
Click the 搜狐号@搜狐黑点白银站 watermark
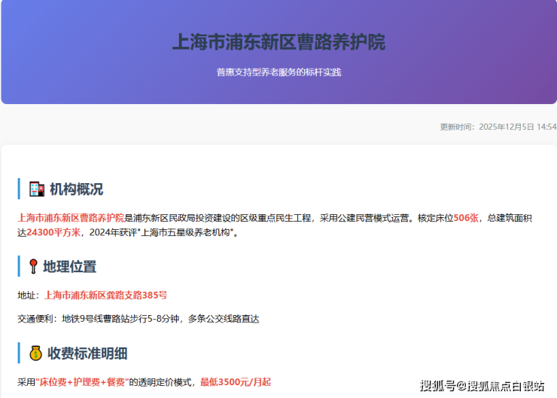tap(482, 386)
